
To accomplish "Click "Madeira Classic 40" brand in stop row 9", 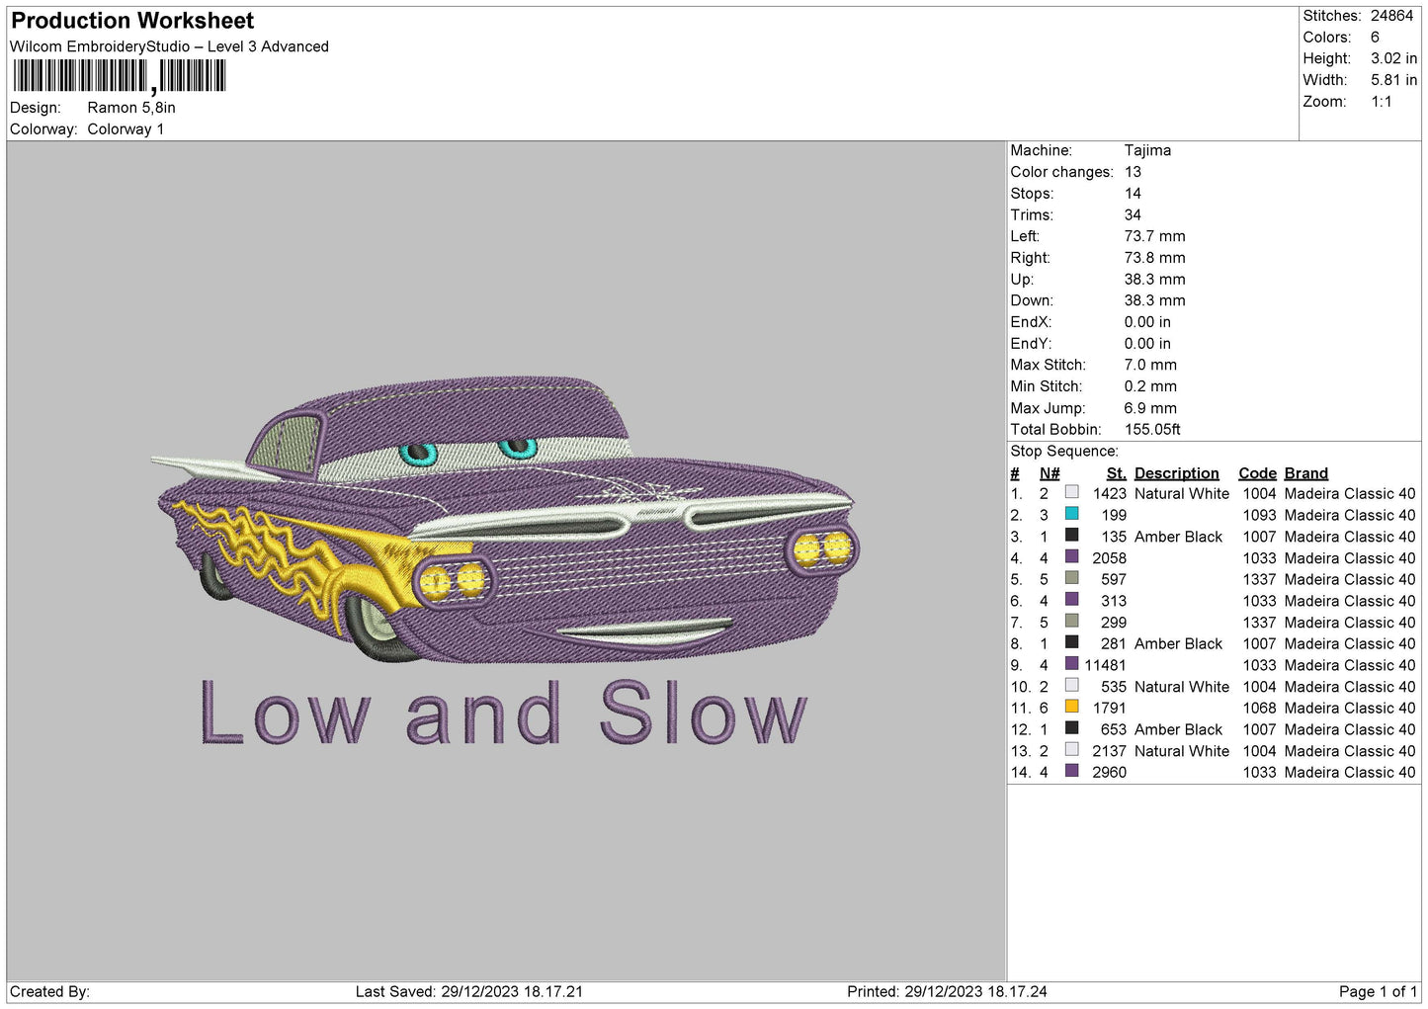I will 1350,665.
